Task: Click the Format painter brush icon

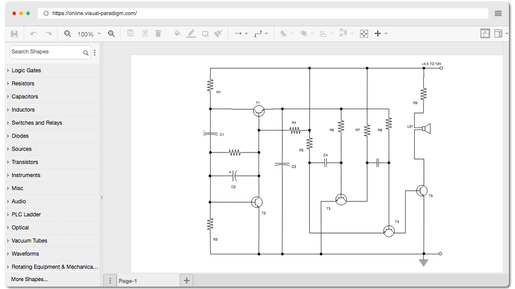Action: 218,33
